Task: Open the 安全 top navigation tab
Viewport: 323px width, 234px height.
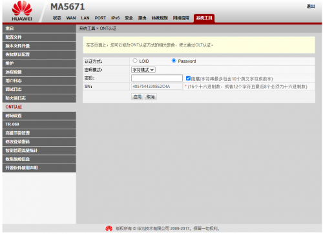Action: 129,18
